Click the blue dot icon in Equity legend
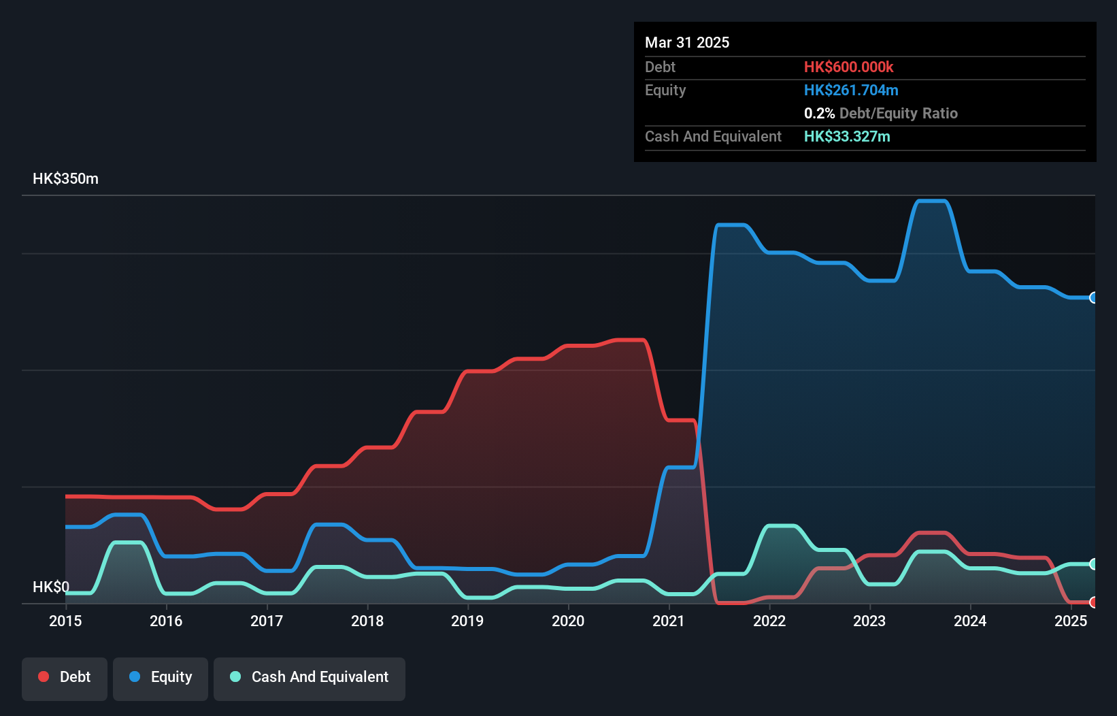The width and height of the screenshot is (1117, 716). click(136, 677)
